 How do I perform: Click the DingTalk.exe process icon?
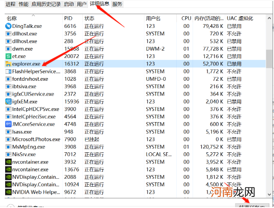click(8, 26)
